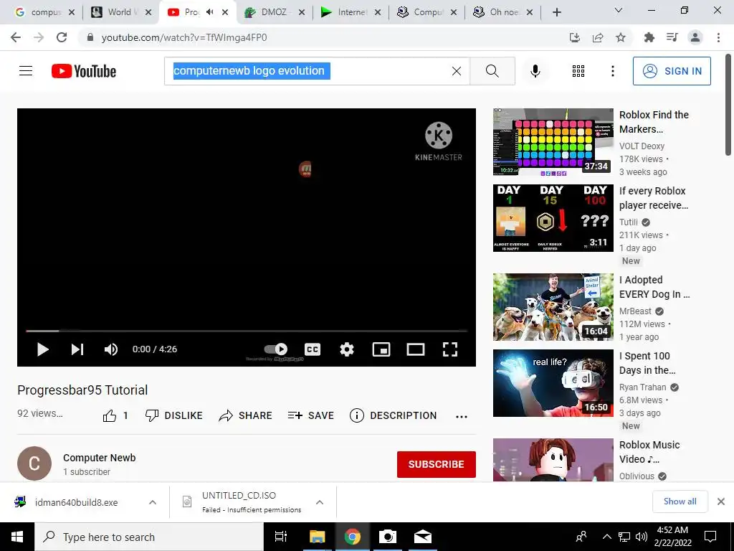Screen dimensions: 734x551
Task: Go back in browser history
Action: pyautogui.click(x=16, y=37)
